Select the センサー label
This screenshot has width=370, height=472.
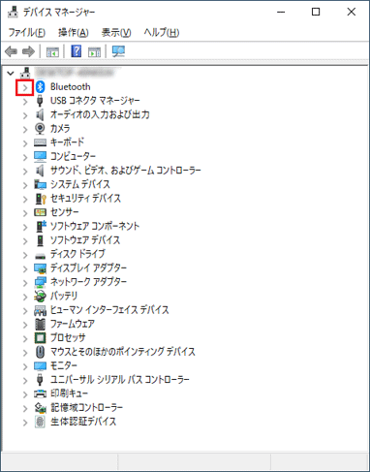(x=65, y=212)
